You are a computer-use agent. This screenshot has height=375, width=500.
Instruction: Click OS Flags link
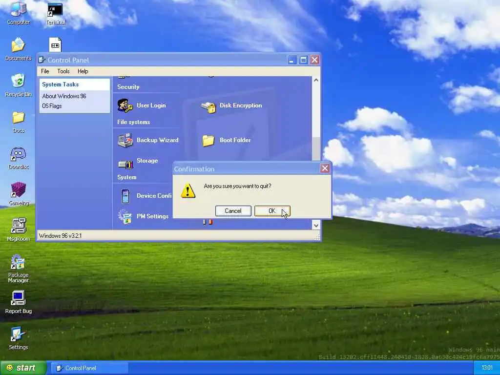[x=52, y=106]
